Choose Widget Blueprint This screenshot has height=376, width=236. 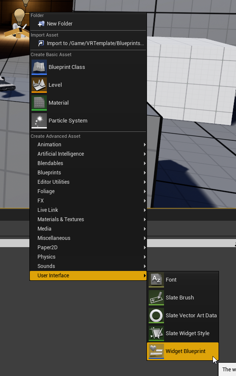[x=183, y=351]
